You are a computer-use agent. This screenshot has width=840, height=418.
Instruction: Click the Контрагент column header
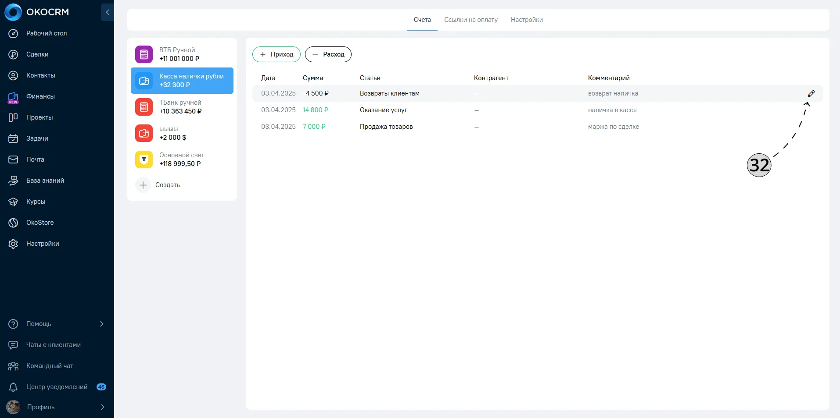pos(491,78)
